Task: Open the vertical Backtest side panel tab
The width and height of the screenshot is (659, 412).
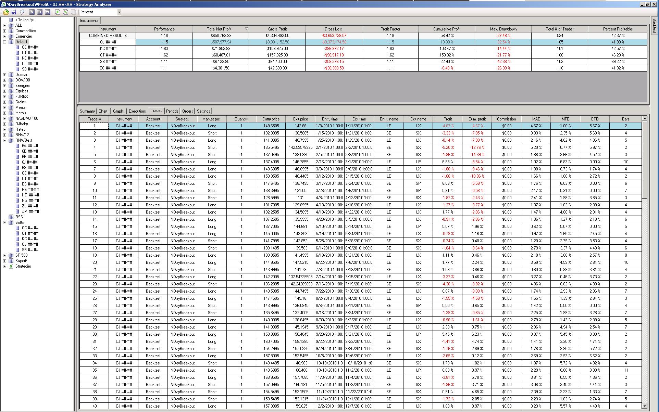Action: pos(654,26)
